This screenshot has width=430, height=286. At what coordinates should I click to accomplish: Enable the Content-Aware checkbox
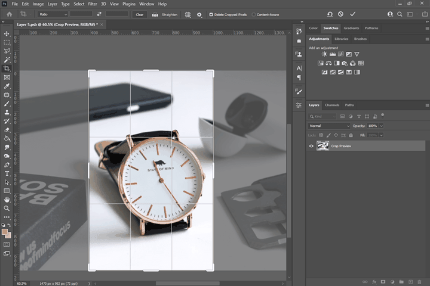point(254,14)
